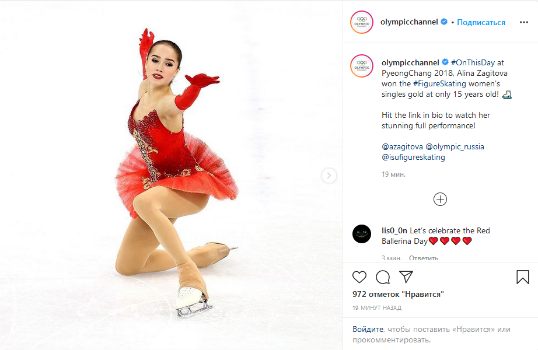Load more comments with plus circle

[x=440, y=199]
